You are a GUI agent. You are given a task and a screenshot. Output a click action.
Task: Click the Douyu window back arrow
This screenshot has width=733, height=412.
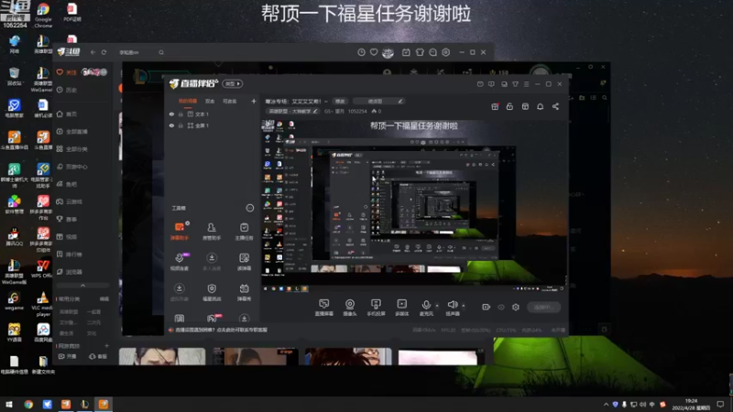click(93, 52)
